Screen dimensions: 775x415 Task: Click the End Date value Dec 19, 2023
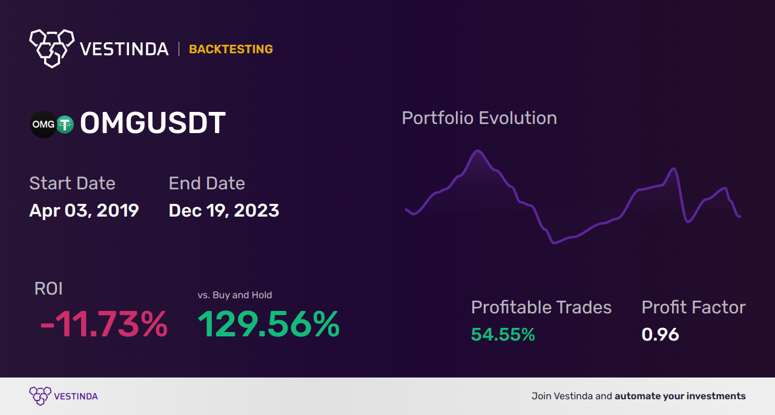(224, 211)
